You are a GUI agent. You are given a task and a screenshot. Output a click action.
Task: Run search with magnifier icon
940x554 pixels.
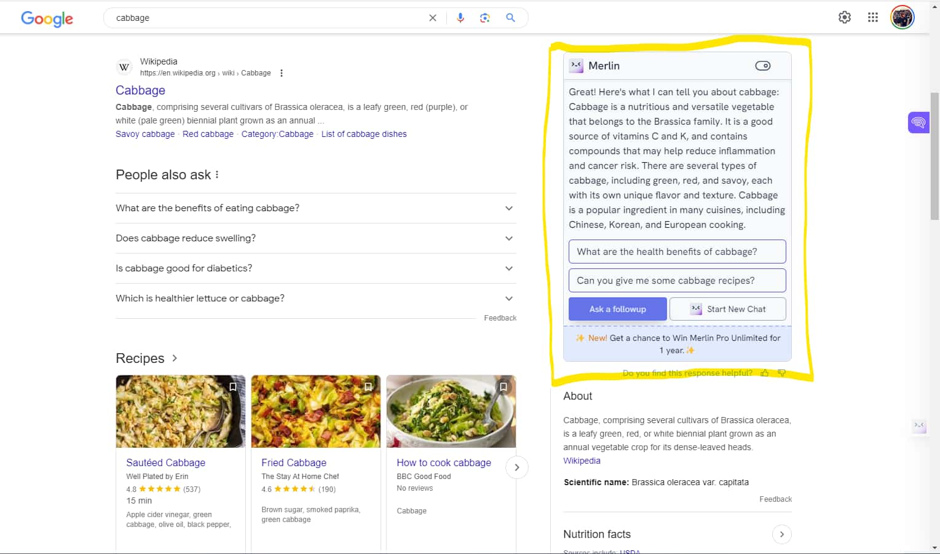tap(510, 18)
